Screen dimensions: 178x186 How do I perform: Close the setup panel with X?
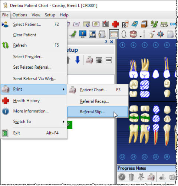click(x=112, y=42)
